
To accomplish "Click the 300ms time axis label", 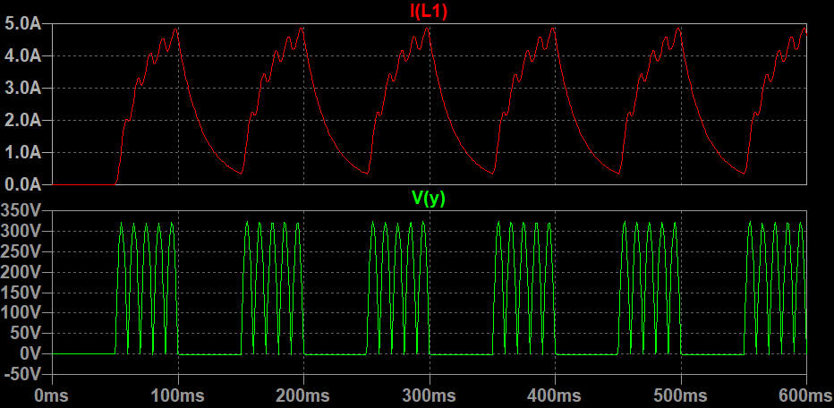I will pos(430,395).
